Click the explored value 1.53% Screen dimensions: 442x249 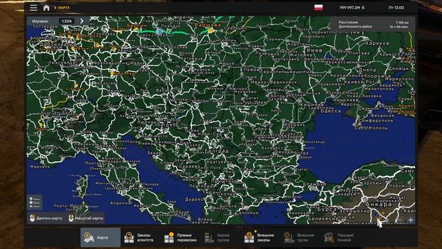tap(66, 21)
